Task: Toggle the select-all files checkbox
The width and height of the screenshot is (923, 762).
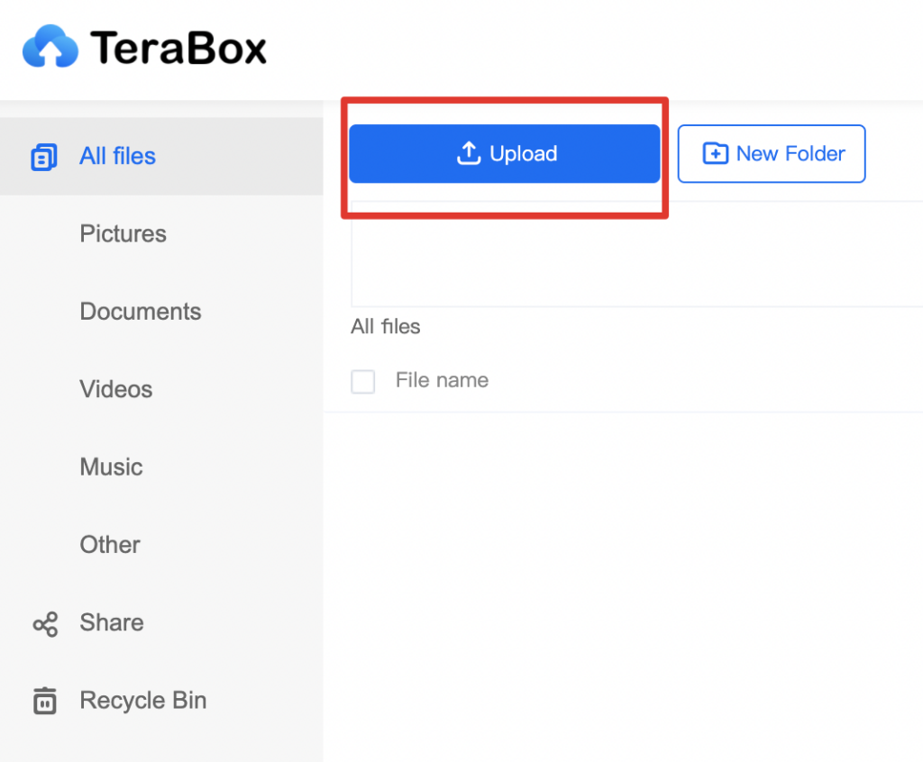Action: coord(362,381)
